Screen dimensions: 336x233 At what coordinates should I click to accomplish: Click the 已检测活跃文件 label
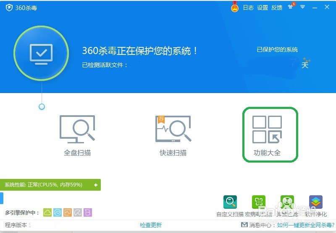tap(104, 65)
